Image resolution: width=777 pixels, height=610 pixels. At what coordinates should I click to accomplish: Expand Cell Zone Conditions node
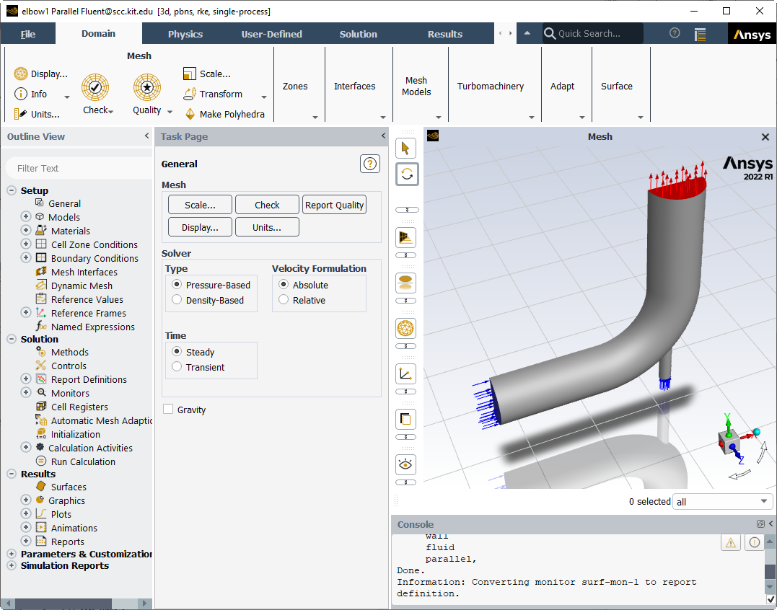[26, 244]
